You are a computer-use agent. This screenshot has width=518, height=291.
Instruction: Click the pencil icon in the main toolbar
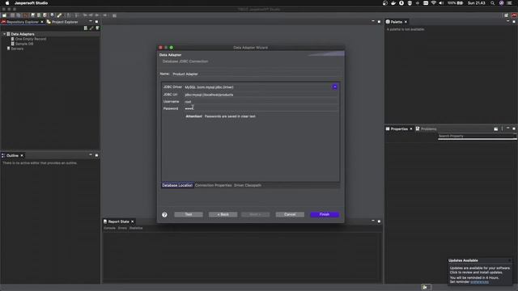pyautogui.click(x=59, y=15)
